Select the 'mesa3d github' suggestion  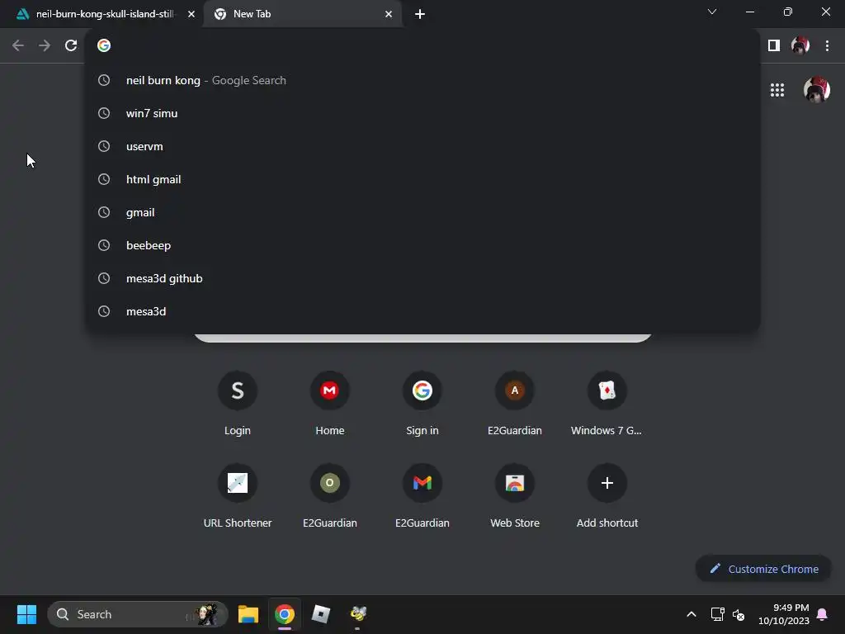tap(422, 278)
